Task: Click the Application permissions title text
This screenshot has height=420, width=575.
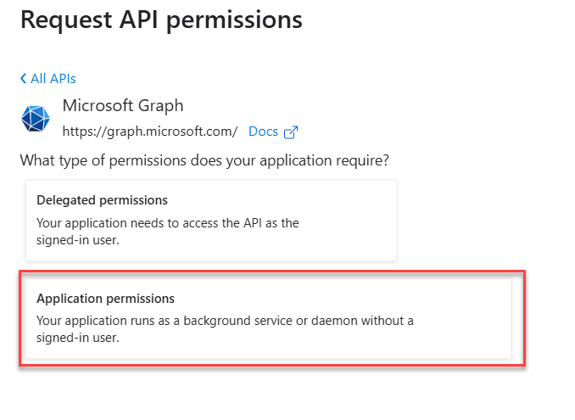Action: coord(106,299)
